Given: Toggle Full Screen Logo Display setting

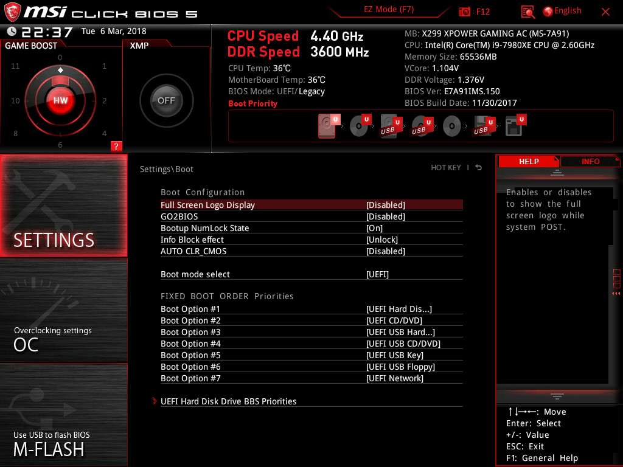Looking at the screenshot, I should pos(311,205).
